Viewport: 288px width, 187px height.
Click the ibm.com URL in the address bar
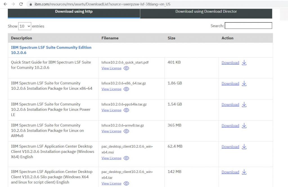[x=102, y=4]
